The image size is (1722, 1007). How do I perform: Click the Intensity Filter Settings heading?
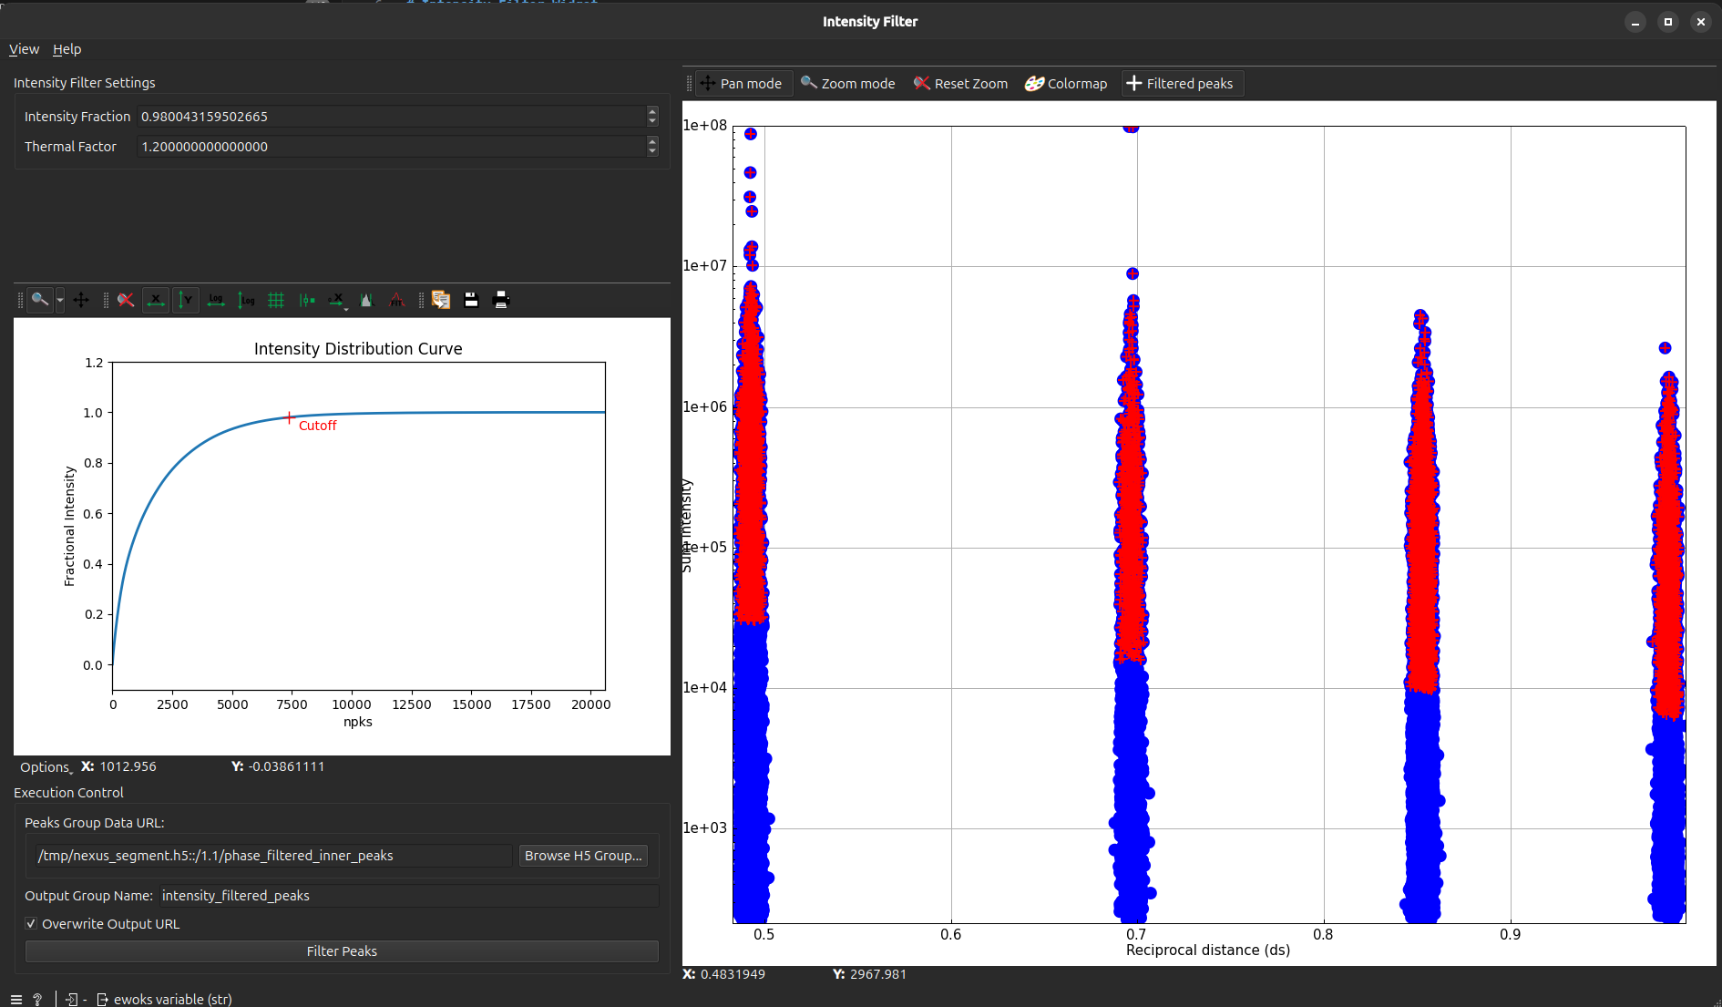[x=84, y=83]
